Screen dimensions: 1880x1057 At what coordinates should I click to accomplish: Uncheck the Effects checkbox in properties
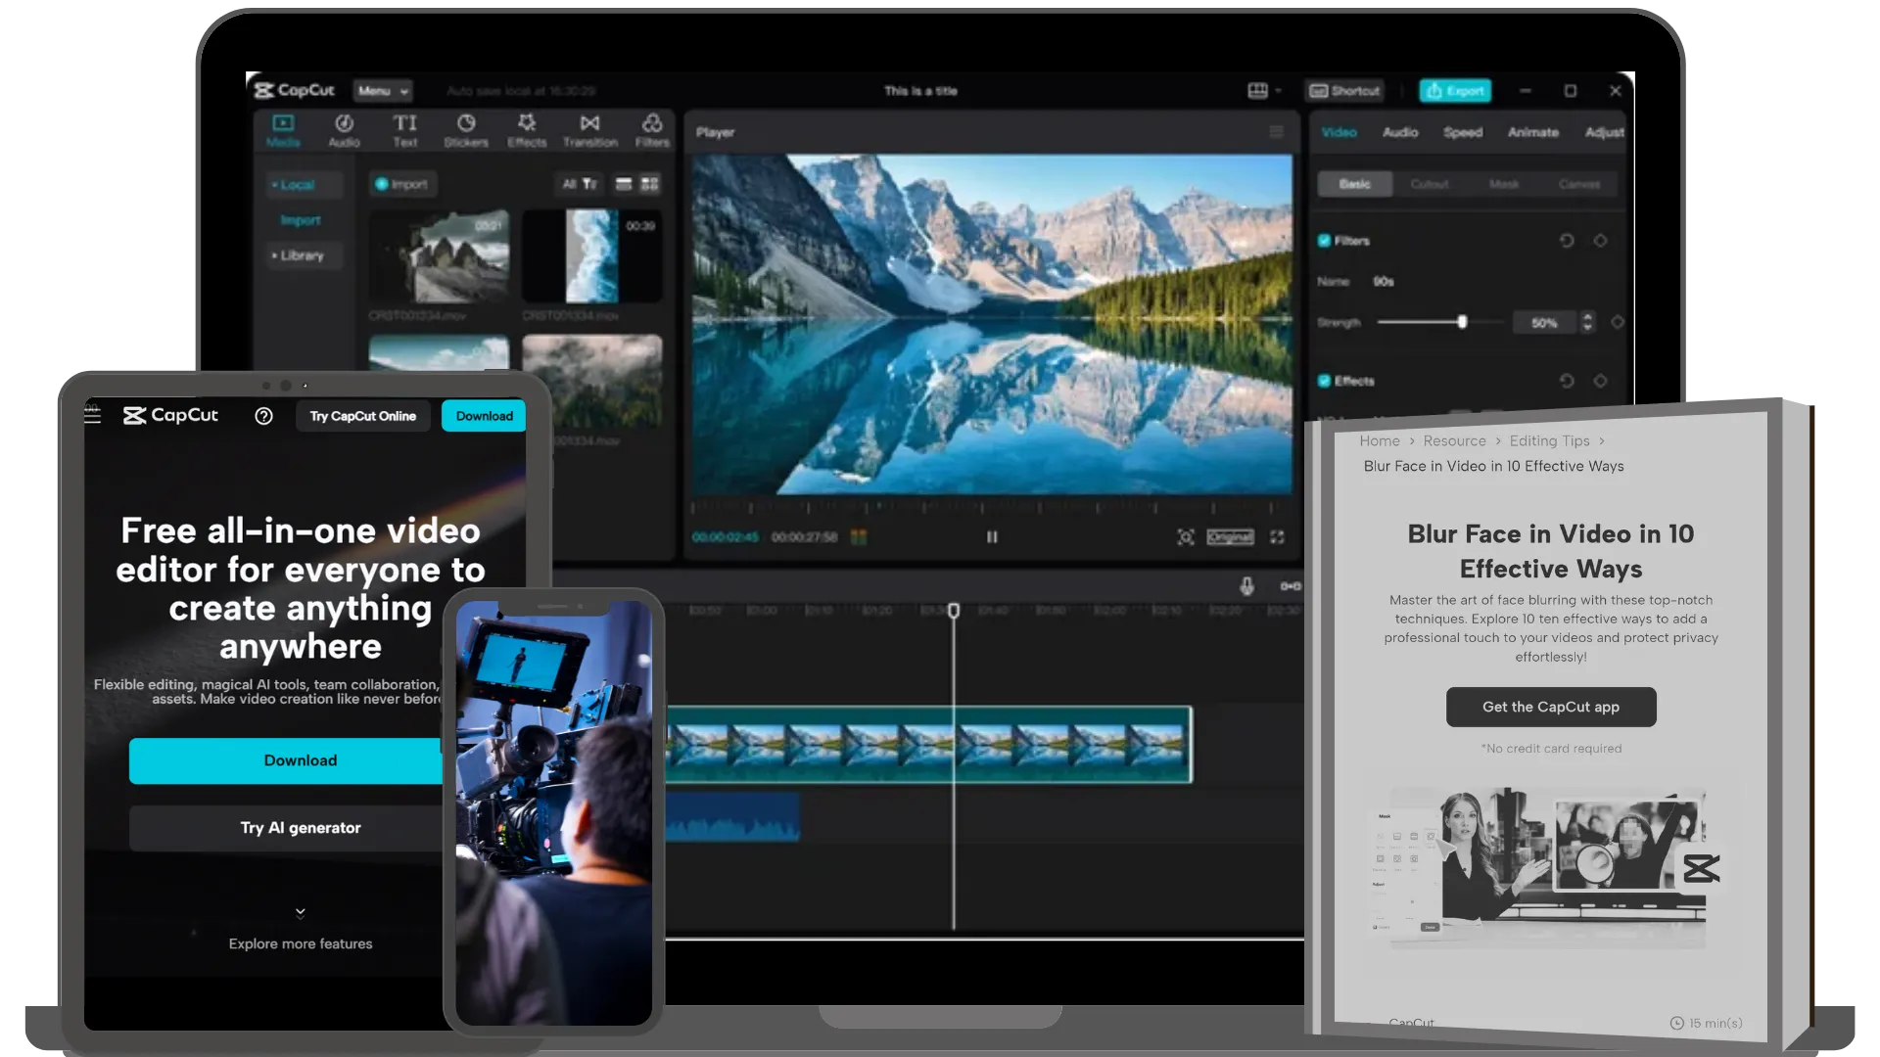click(x=1324, y=381)
